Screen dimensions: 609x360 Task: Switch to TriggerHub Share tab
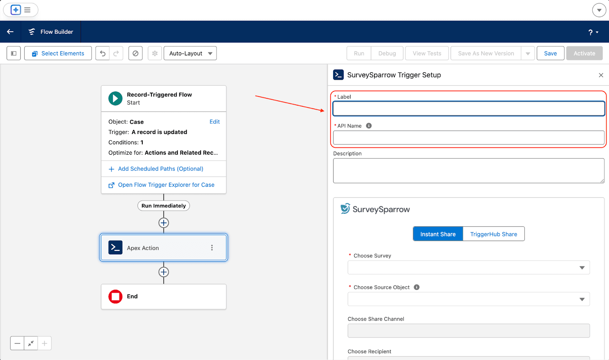[493, 234]
